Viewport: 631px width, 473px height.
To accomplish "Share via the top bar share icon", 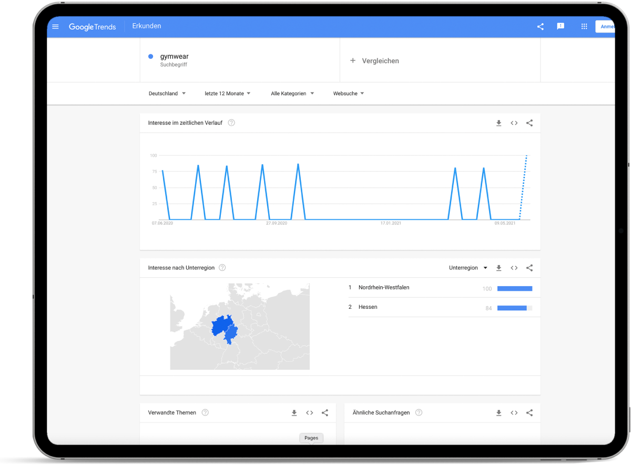I will (x=541, y=27).
